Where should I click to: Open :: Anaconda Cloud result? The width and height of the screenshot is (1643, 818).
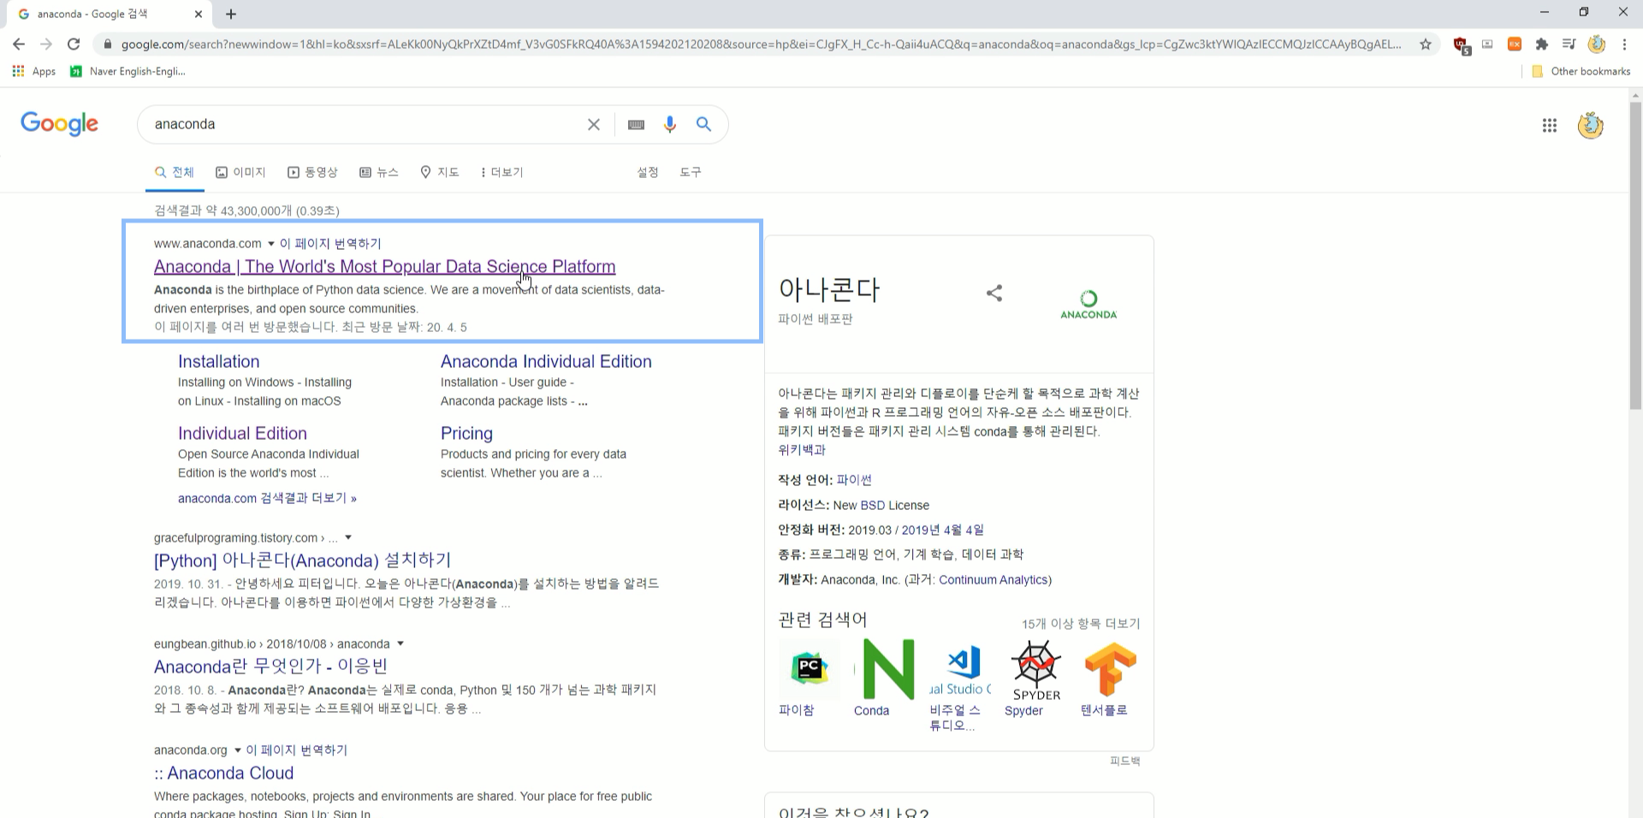click(x=223, y=773)
